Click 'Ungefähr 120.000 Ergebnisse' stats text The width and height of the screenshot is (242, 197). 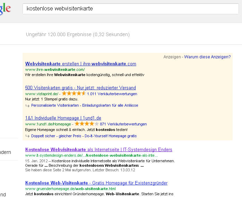click(x=78, y=34)
